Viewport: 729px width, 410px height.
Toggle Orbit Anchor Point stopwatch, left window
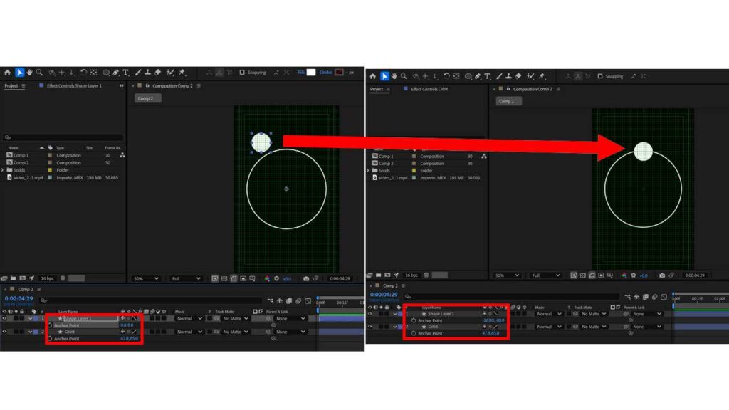coord(51,338)
